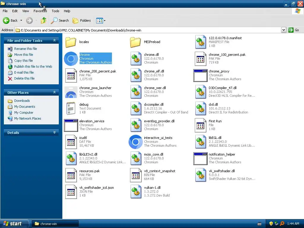Select chrome_elf.dll file name
This screenshot has height=228, width=304.
click(x=154, y=71)
